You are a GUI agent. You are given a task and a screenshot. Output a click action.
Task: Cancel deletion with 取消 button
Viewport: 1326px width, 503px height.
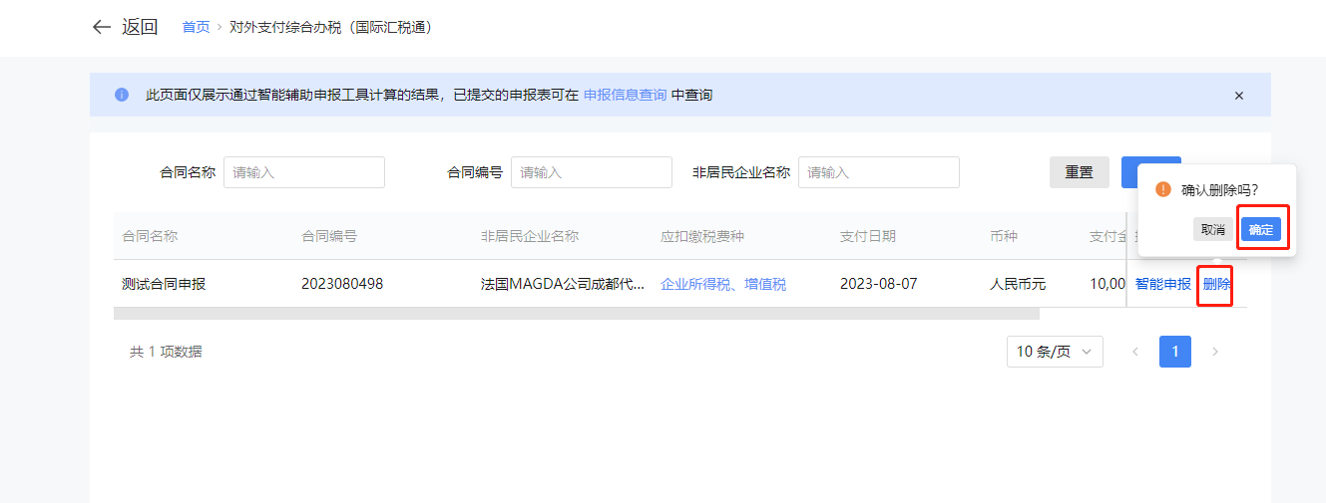1212,229
